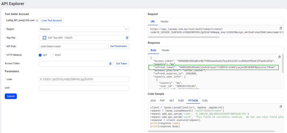
Task: Select the GET HTTP method
Action: point(40,55)
